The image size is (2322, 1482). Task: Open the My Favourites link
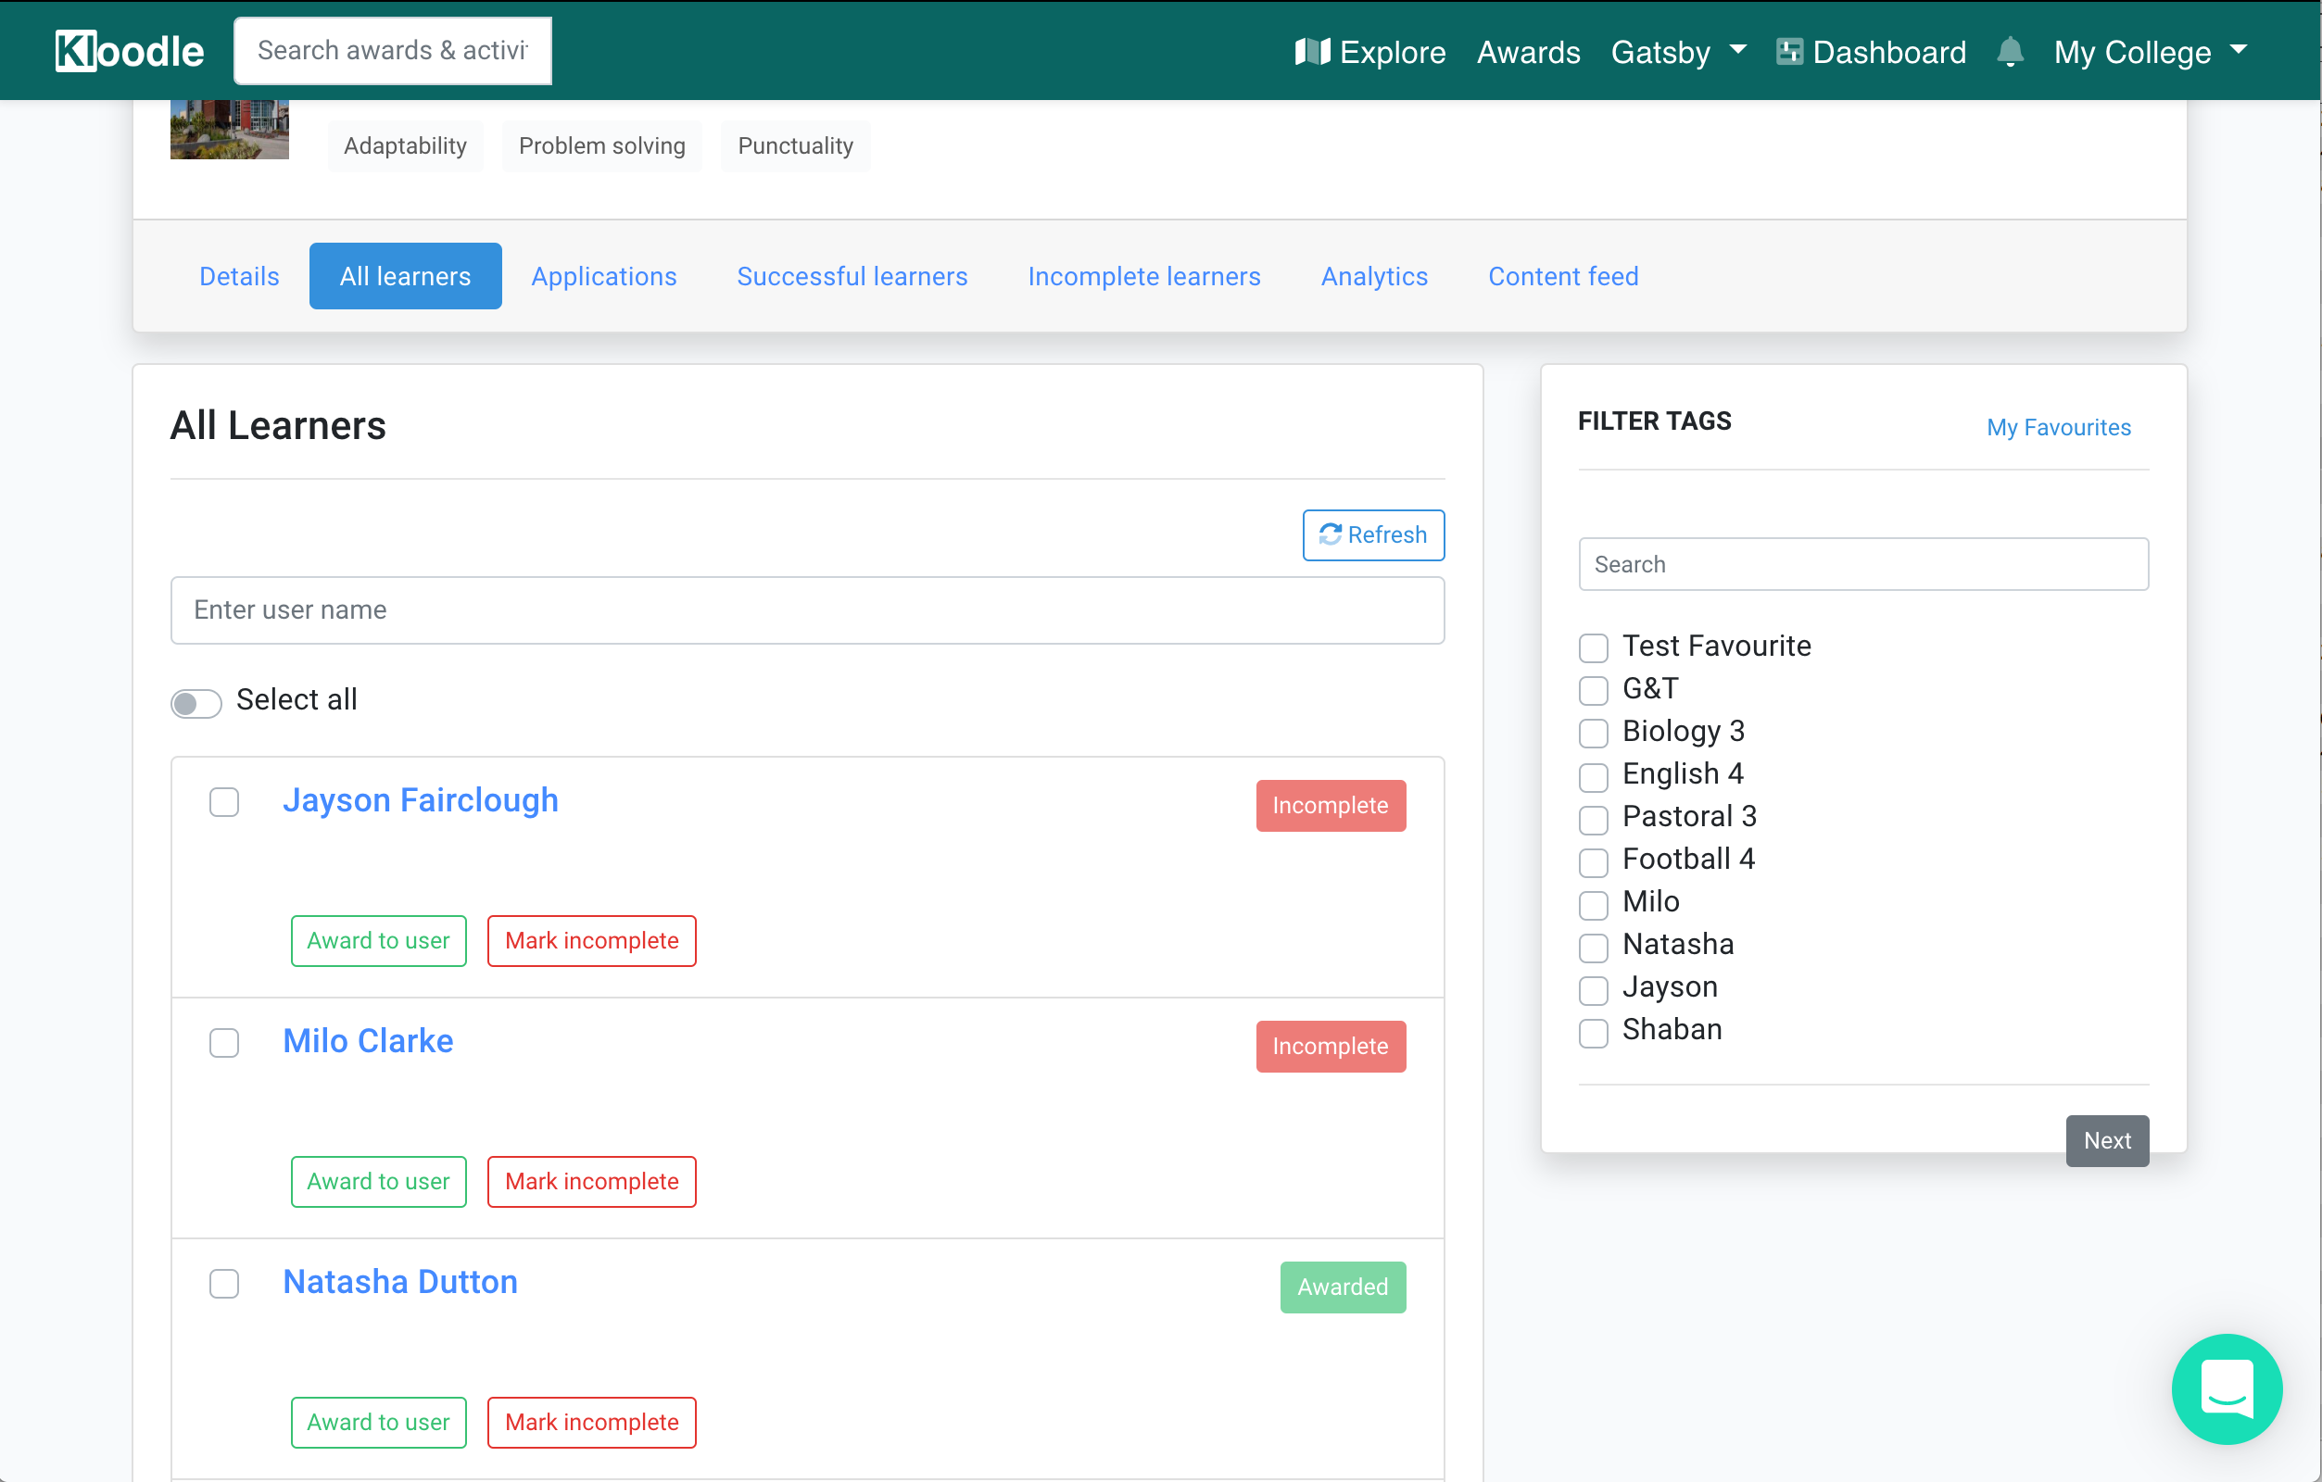pyautogui.click(x=2058, y=427)
